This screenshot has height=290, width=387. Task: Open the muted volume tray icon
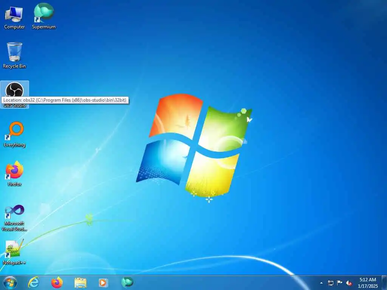click(349, 283)
